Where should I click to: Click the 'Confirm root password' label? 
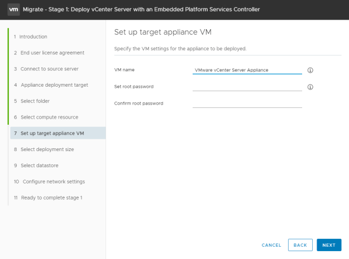point(138,103)
